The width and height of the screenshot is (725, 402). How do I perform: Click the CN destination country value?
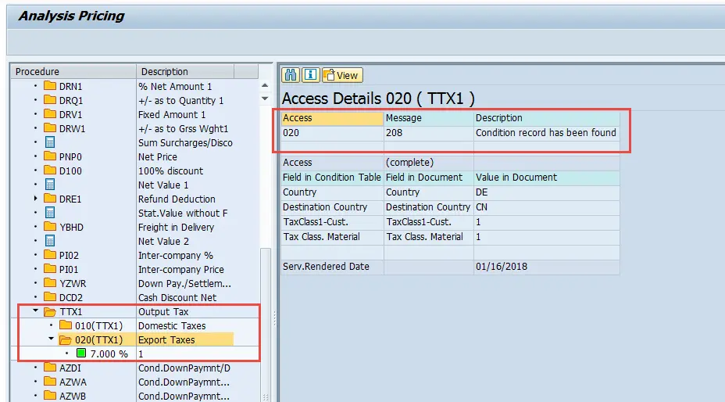point(546,207)
